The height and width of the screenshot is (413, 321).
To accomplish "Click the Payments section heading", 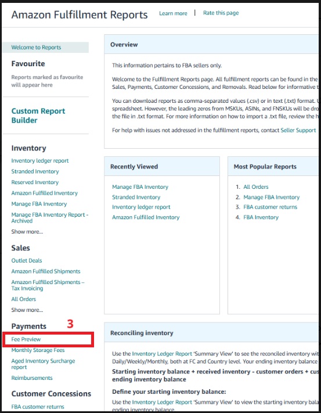I will tap(28, 326).
